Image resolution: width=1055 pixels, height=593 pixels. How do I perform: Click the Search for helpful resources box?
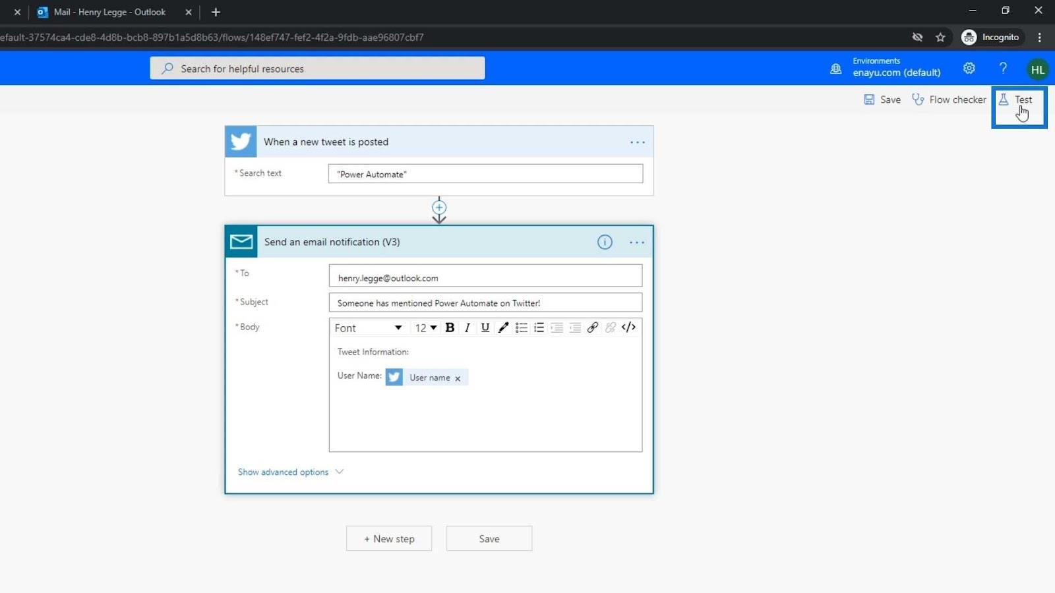pyautogui.click(x=317, y=68)
